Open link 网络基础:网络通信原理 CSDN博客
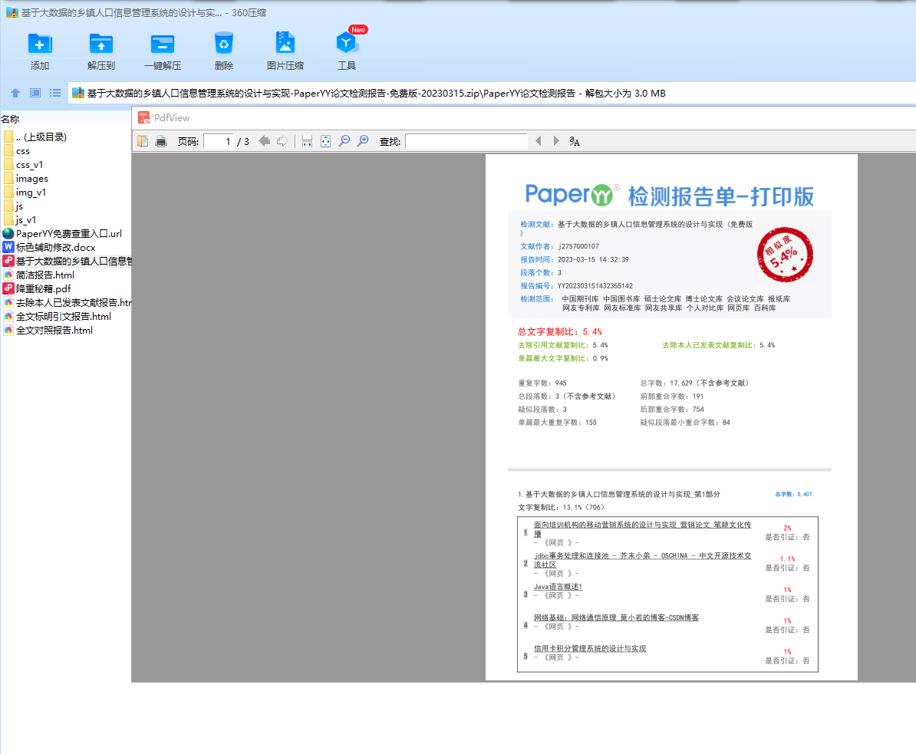The height and width of the screenshot is (754, 916). (x=616, y=617)
